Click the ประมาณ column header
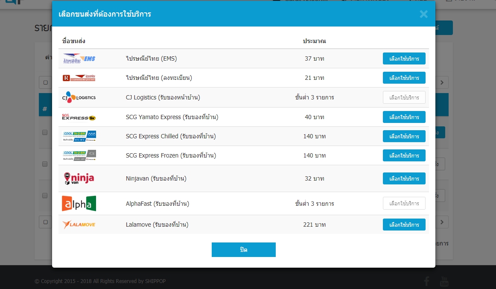This screenshot has height=289, width=496. (315, 41)
